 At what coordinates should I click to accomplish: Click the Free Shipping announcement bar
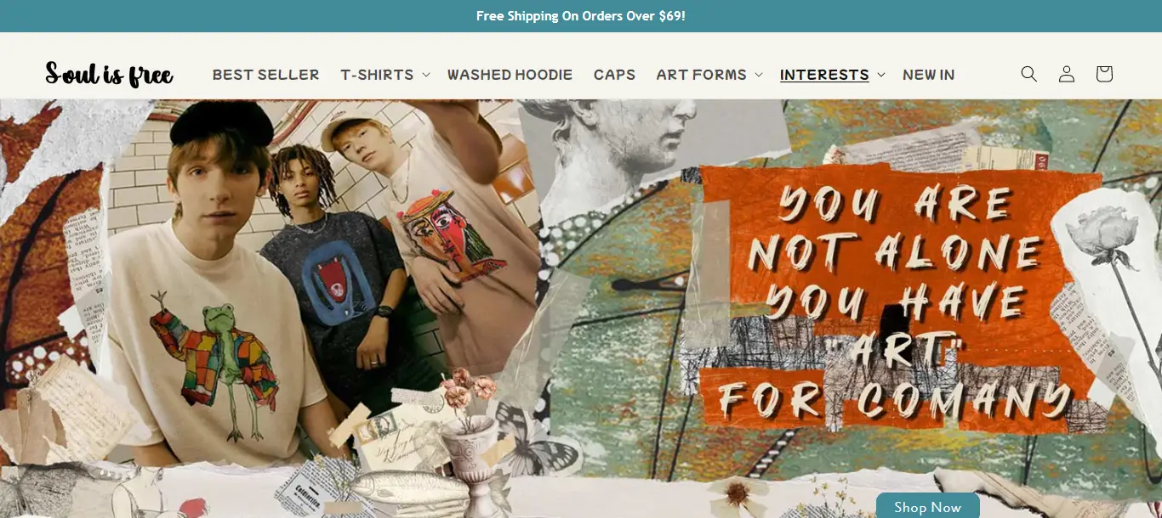coord(581,16)
